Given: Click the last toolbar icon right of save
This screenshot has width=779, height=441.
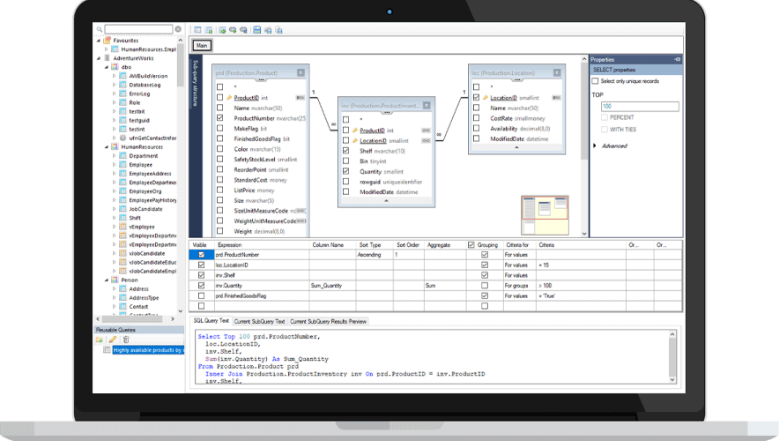Looking at the screenshot, I should click(x=278, y=30).
